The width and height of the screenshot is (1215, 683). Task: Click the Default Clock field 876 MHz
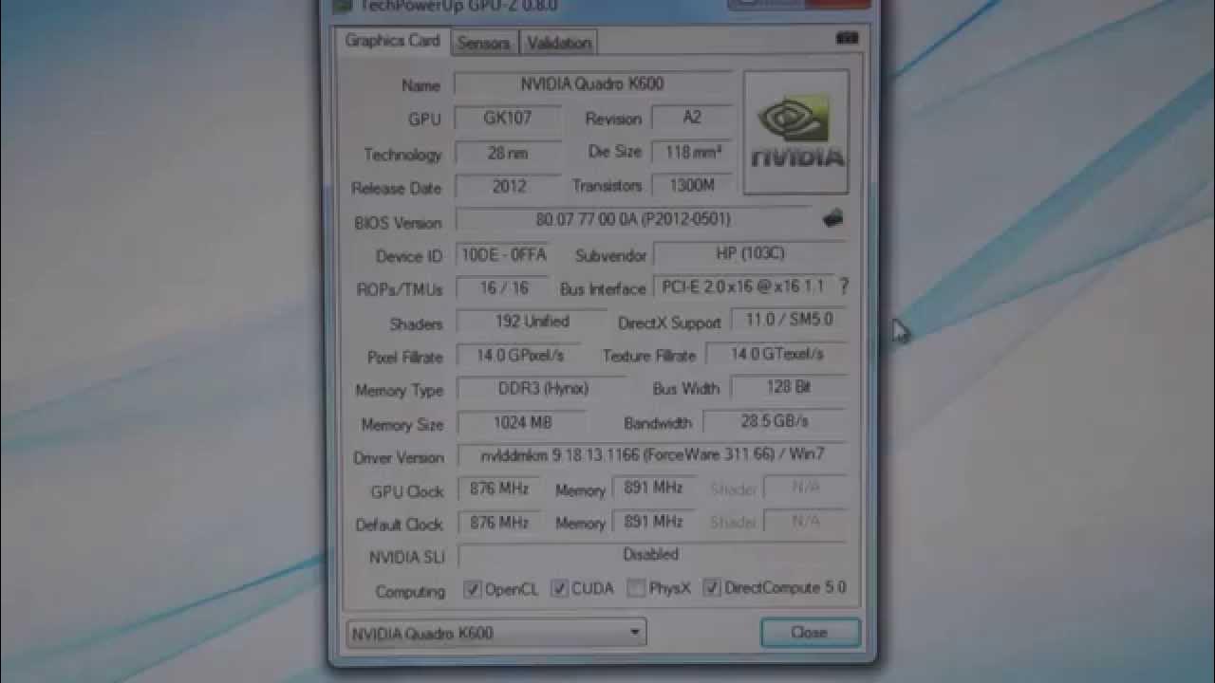coord(500,522)
